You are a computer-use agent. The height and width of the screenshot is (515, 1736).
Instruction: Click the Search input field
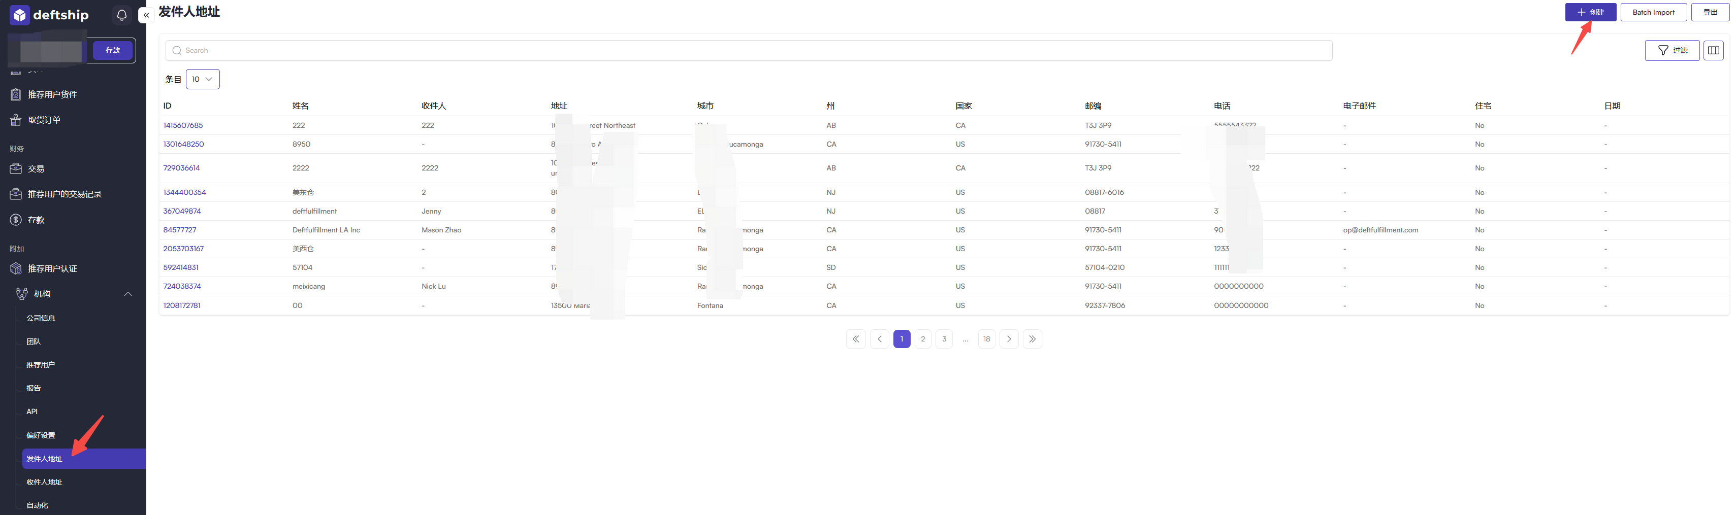749,51
